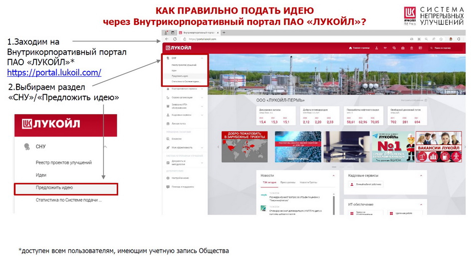
Task: Click the browser back arrow button
Action: [167, 39]
